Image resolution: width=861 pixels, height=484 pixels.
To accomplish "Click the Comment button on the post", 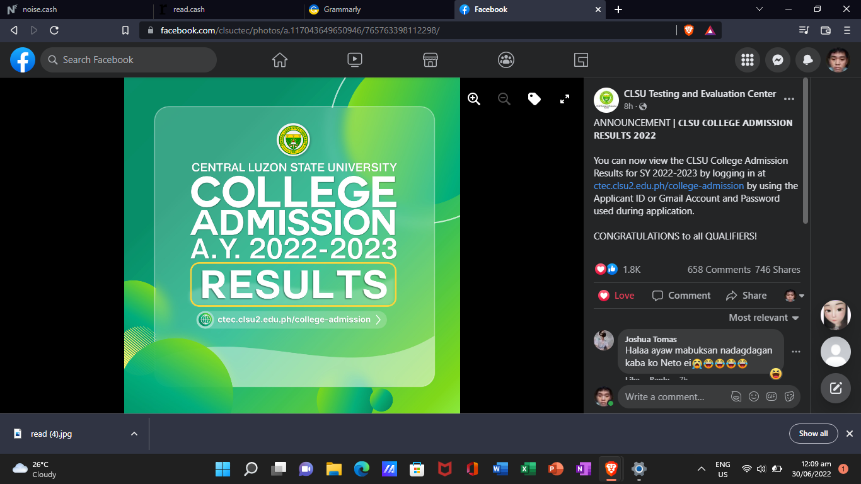I will click(x=681, y=296).
